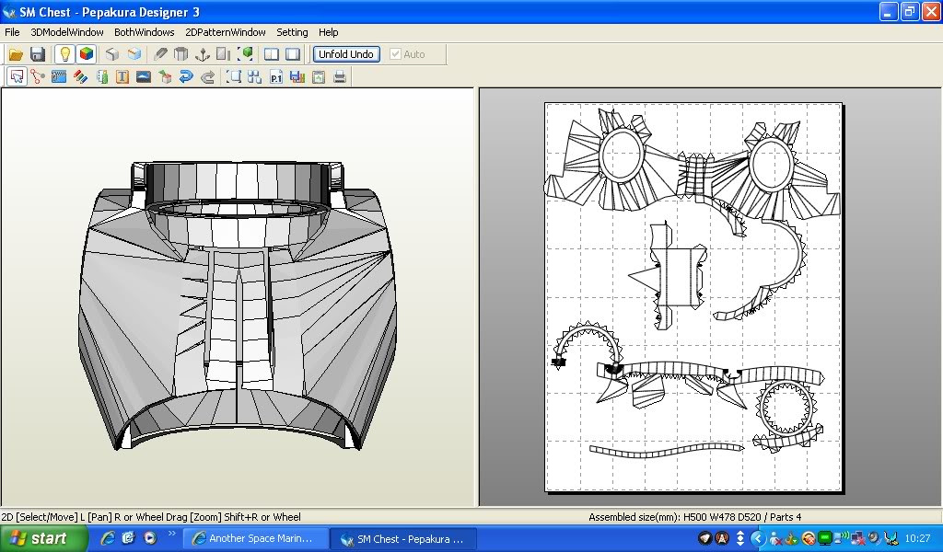Image resolution: width=943 pixels, height=552 pixels.
Task: Select the arrow Select/Move tool
Action: (x=16, y=77)
